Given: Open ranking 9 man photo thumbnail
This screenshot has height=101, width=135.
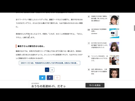Looking at the screenshot, I should click(x=114, y=73).
